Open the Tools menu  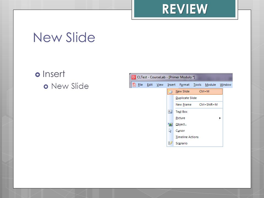(x=197, y=85)
